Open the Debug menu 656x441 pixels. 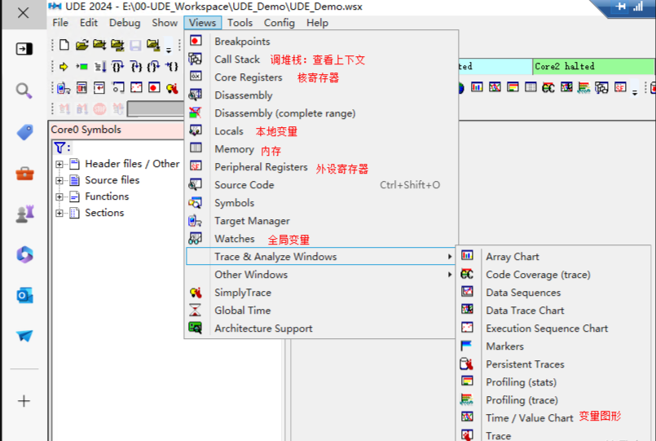[x=125, y=23]
